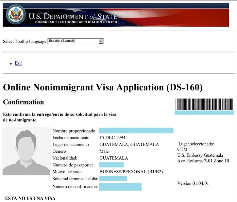Click the barcode image

(x=204, y=104)
